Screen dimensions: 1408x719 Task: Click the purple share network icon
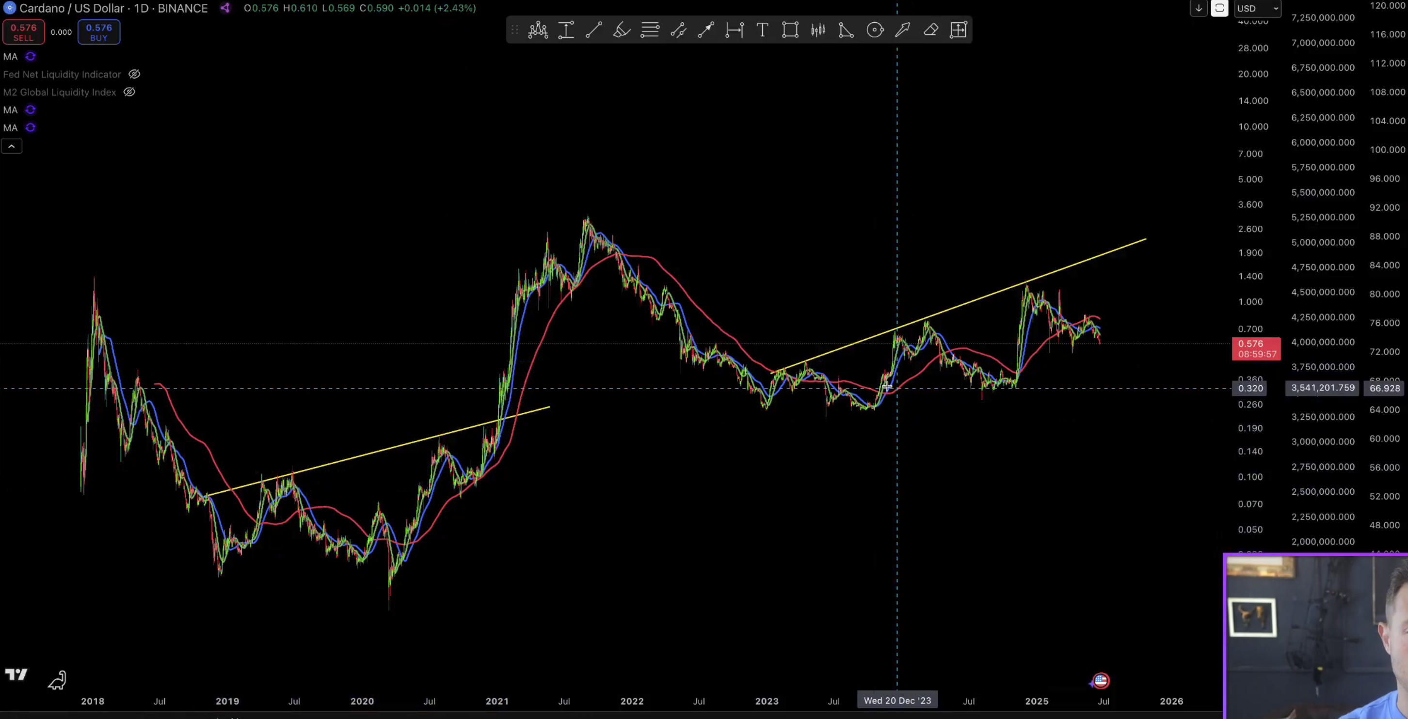tap(225, 8)
